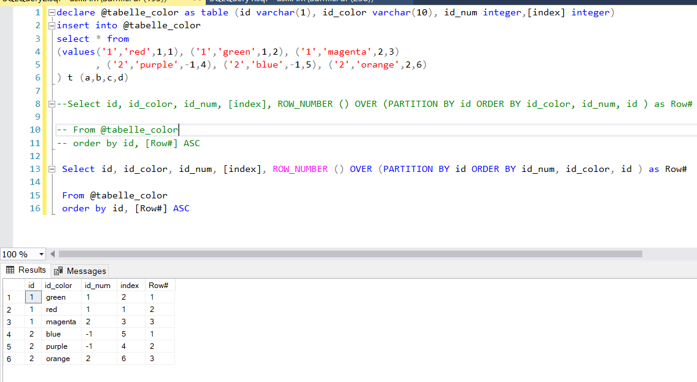Click the 'From' keyword on line 15
This screenshot has width=697, height=382.
click(x=73, y=195)
